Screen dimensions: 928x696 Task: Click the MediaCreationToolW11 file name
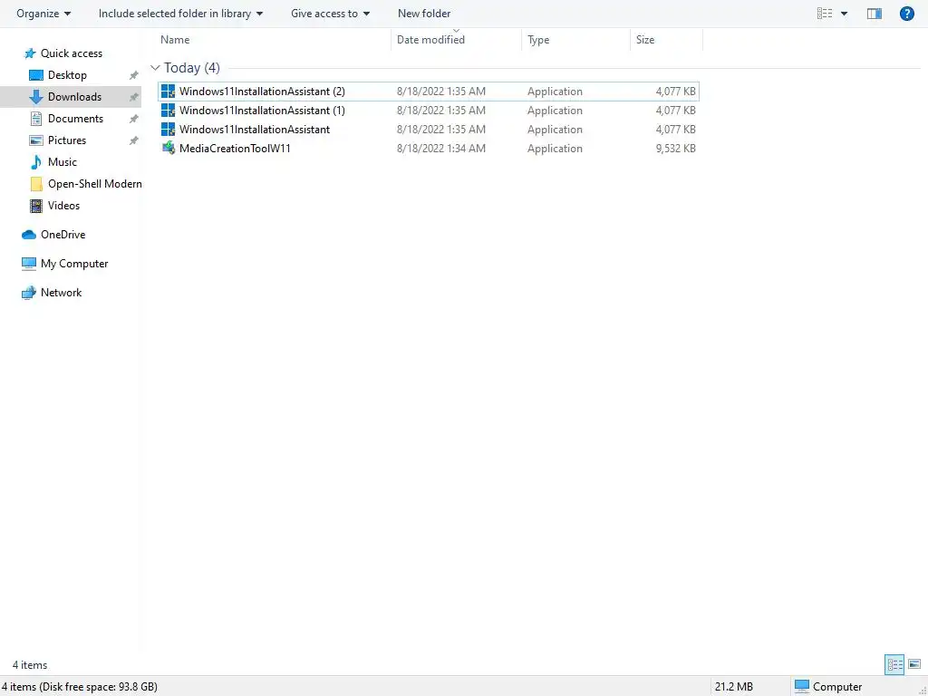pyautogui.click(x=235, y=148)
